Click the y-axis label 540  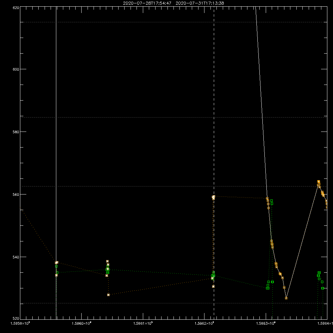[x=16, y=257]
